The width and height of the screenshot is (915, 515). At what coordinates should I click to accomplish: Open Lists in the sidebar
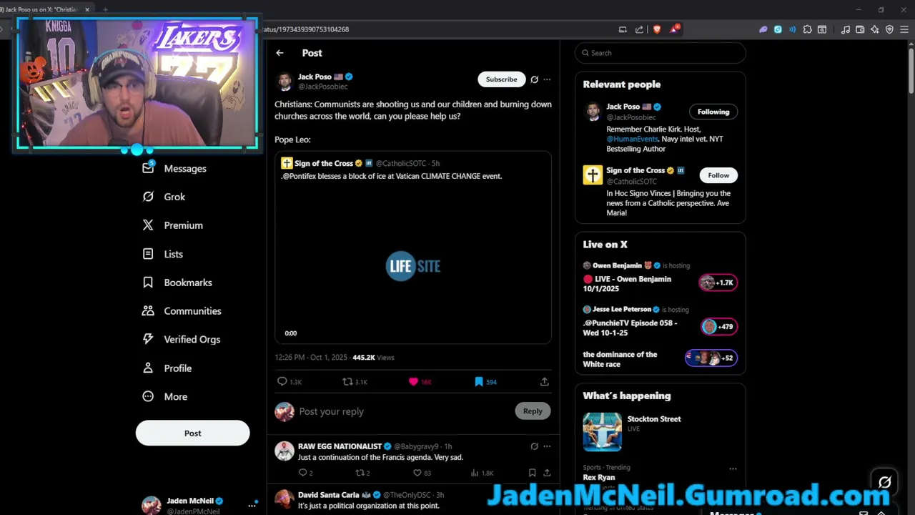click(162, 254)
